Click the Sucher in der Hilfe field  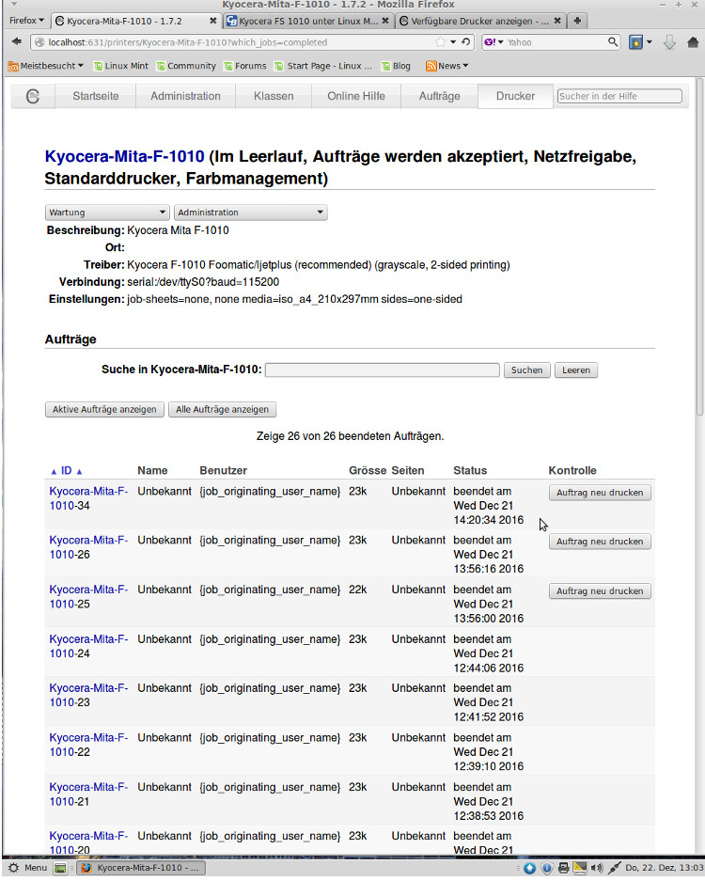[619, 96]
